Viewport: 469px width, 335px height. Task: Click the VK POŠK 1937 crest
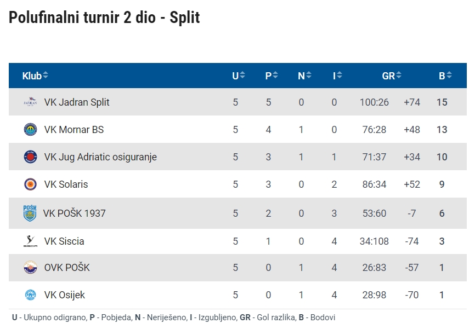(x=30, y=213)
